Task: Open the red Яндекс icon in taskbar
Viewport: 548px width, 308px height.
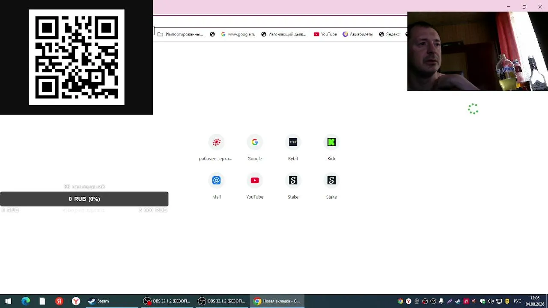Action: pos(59,301)
